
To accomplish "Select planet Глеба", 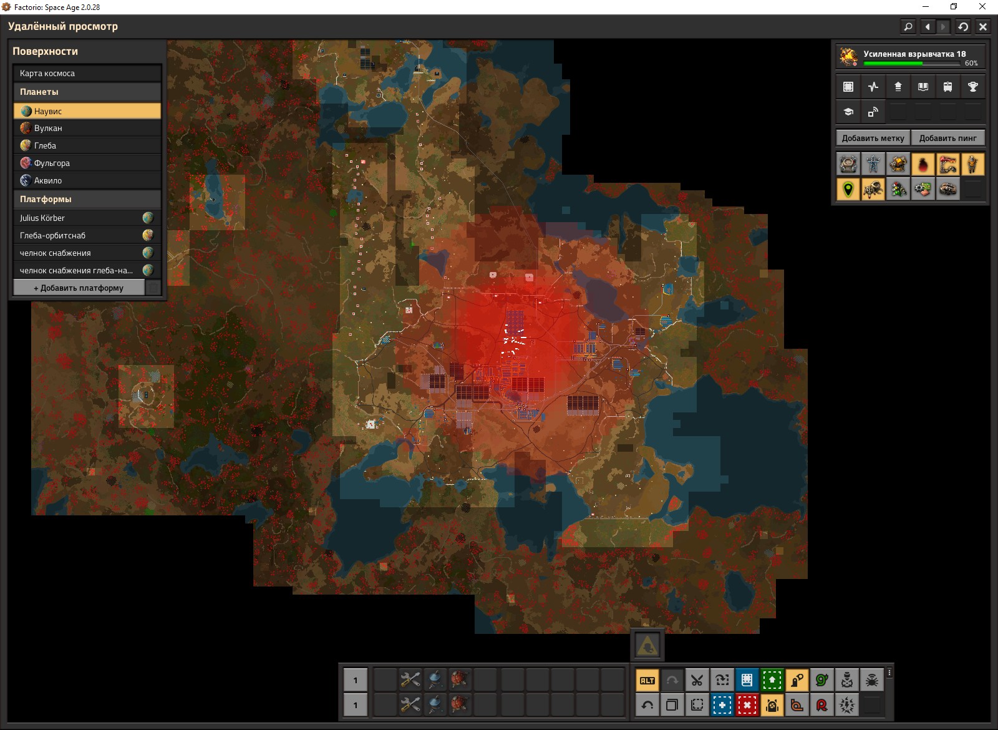I will [x=87, y=145].
